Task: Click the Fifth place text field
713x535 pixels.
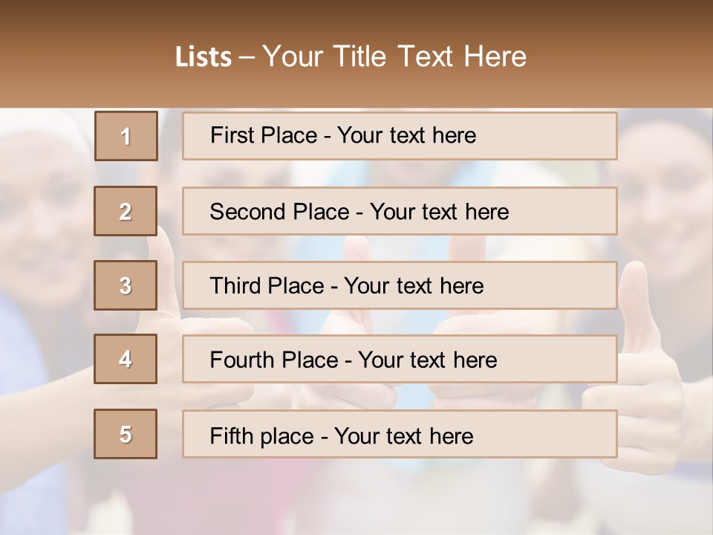Action: click(400, 435)
